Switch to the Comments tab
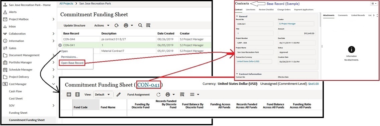380x126 pixels. click(343, 15)
